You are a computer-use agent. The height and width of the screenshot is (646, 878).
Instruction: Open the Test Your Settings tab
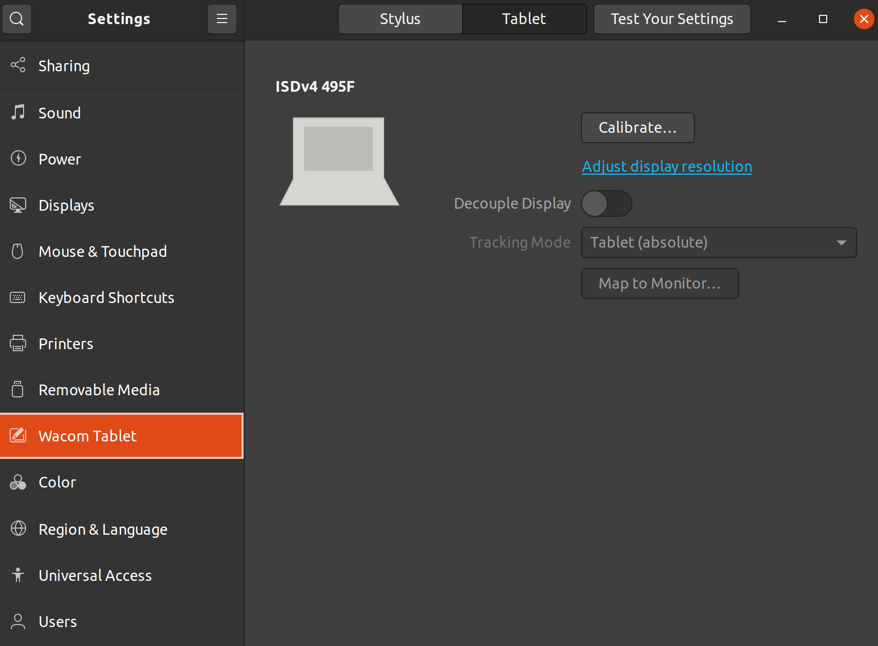click(x=672, y=18)
